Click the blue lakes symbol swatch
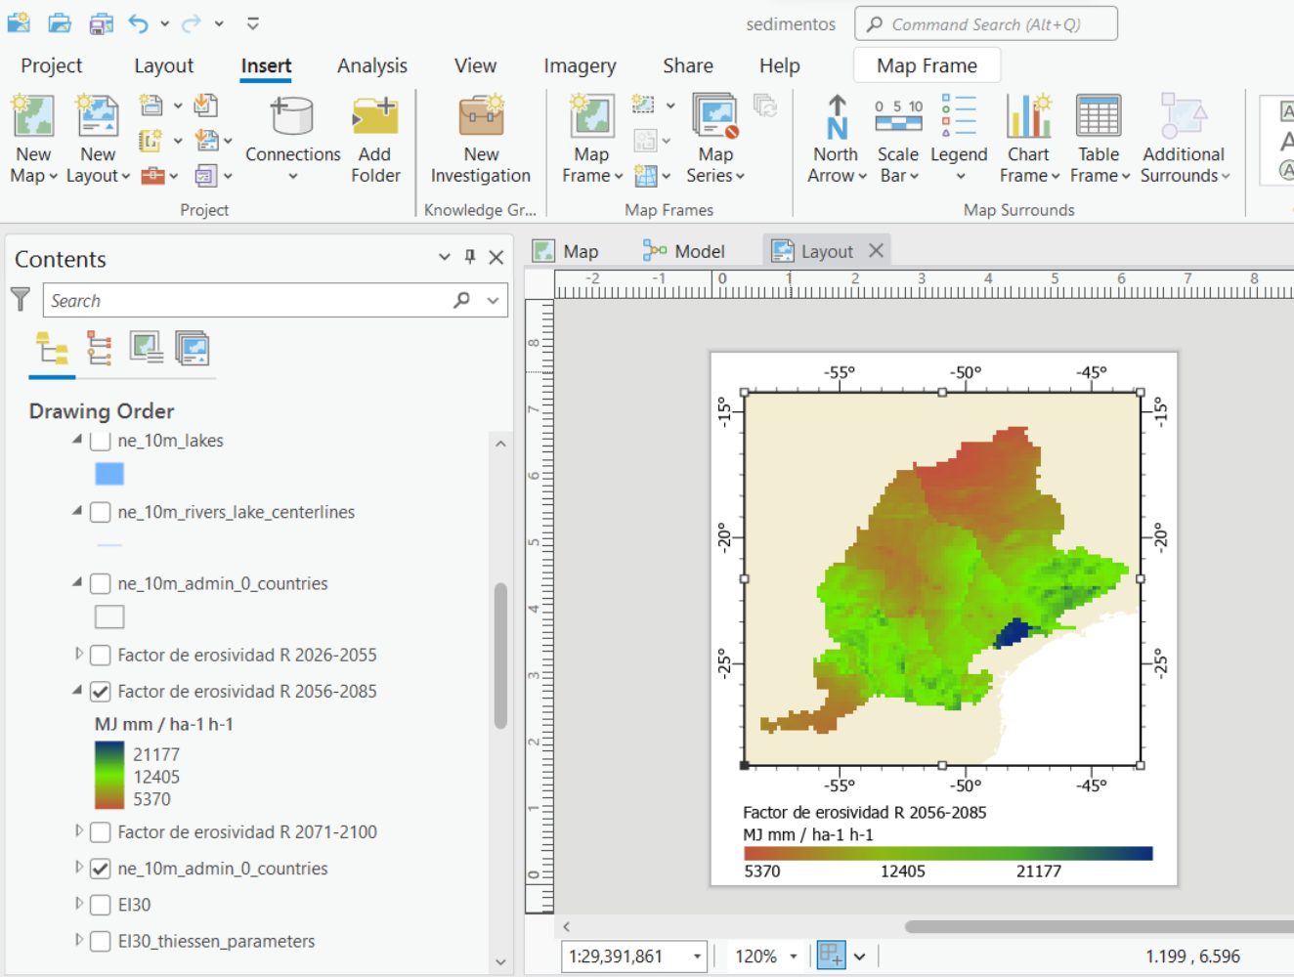Image resolution: width=1294 pixels, height=977 pixels. [x=109, y=474]
